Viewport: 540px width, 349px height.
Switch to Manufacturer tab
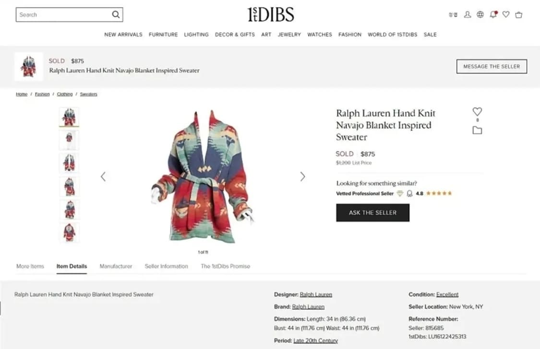(x=116, y=266)
